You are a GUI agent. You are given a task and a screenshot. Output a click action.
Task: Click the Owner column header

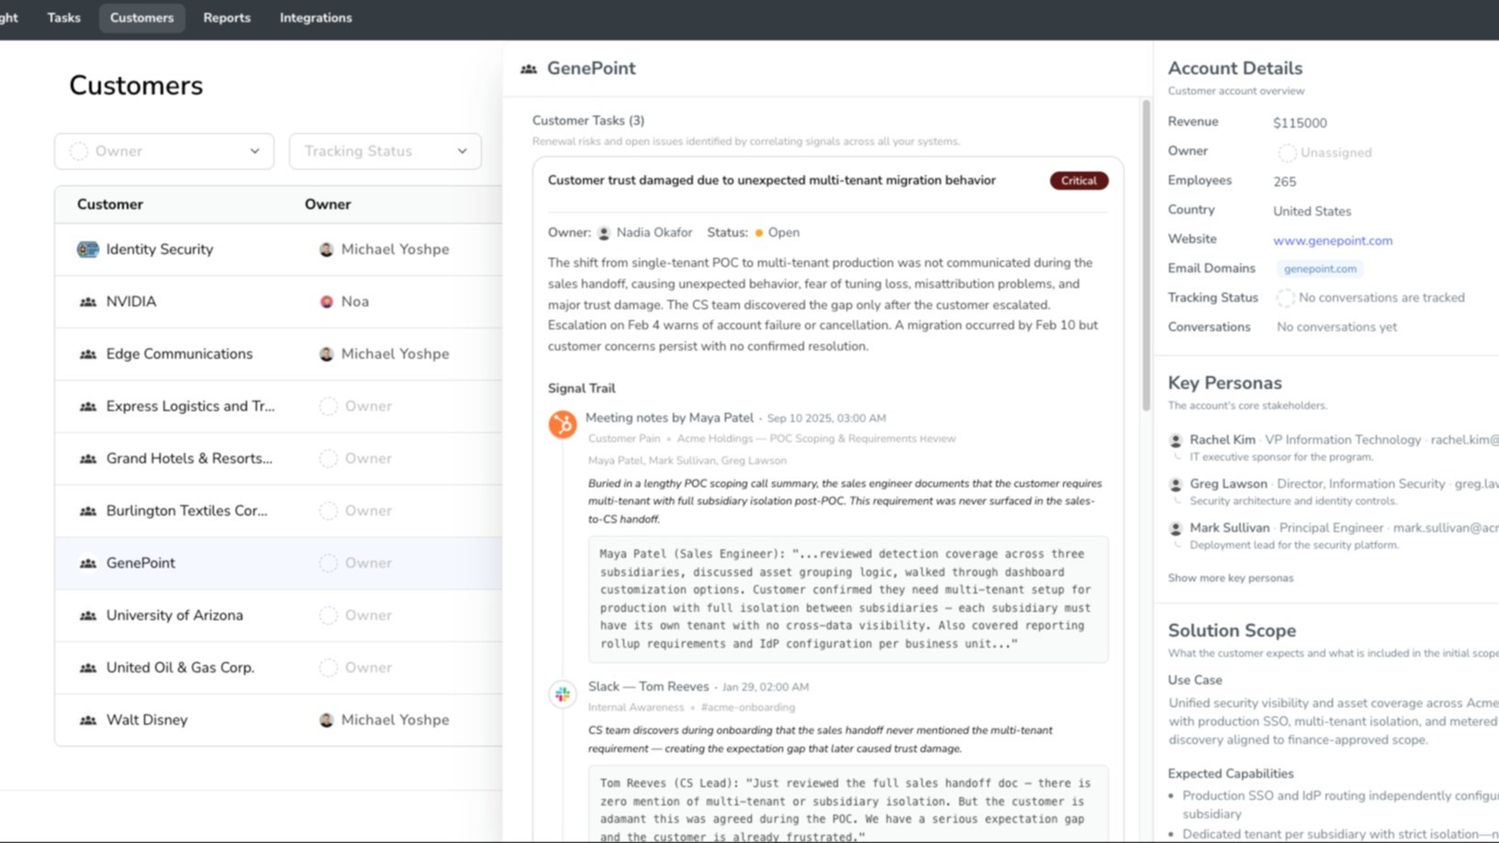click(x=328, y=205)
